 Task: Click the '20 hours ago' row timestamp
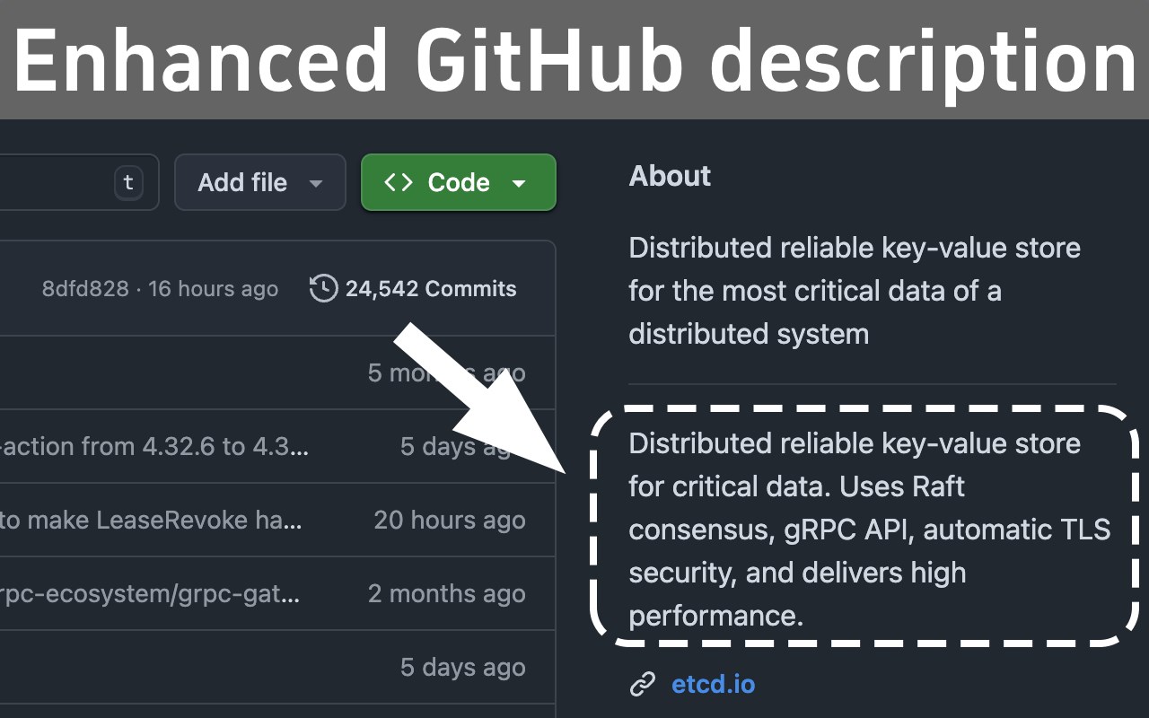coord(449,520)
